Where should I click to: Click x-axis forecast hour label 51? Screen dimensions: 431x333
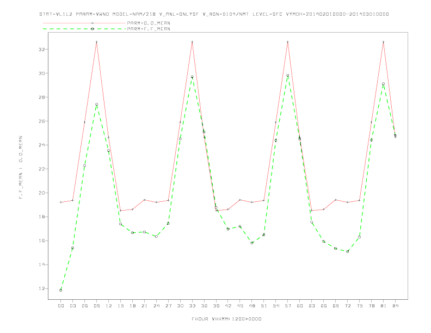[264, 306]
